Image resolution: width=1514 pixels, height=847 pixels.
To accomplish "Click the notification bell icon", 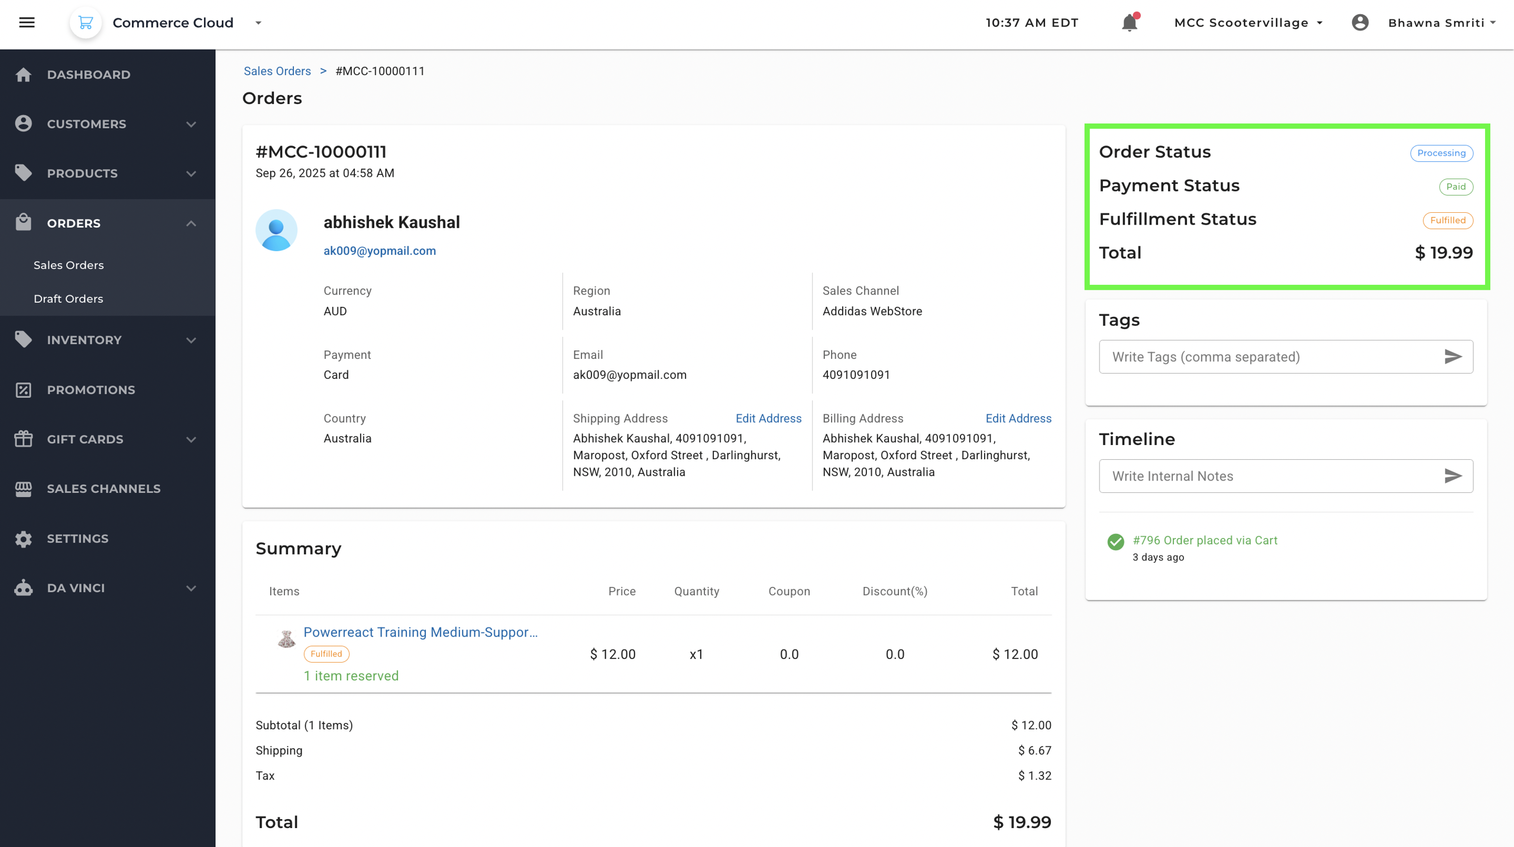I will pos(1129,22).
